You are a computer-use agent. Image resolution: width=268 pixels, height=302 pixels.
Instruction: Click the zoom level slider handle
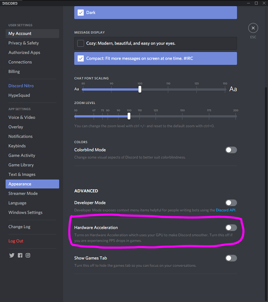129,116
